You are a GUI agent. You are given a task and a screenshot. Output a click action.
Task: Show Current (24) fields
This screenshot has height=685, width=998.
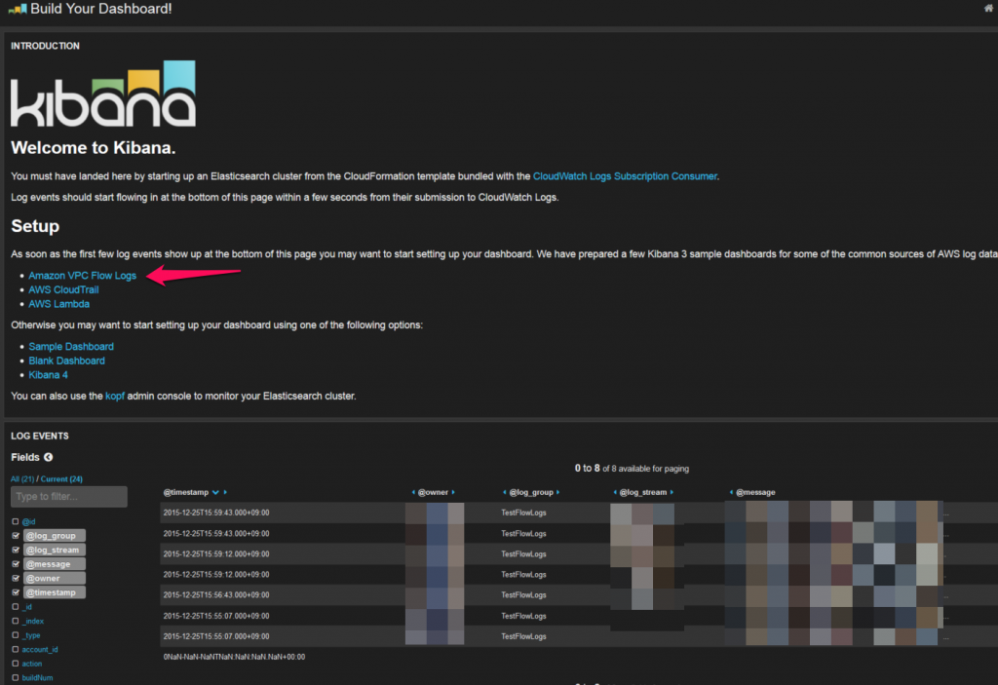[61, 478]
